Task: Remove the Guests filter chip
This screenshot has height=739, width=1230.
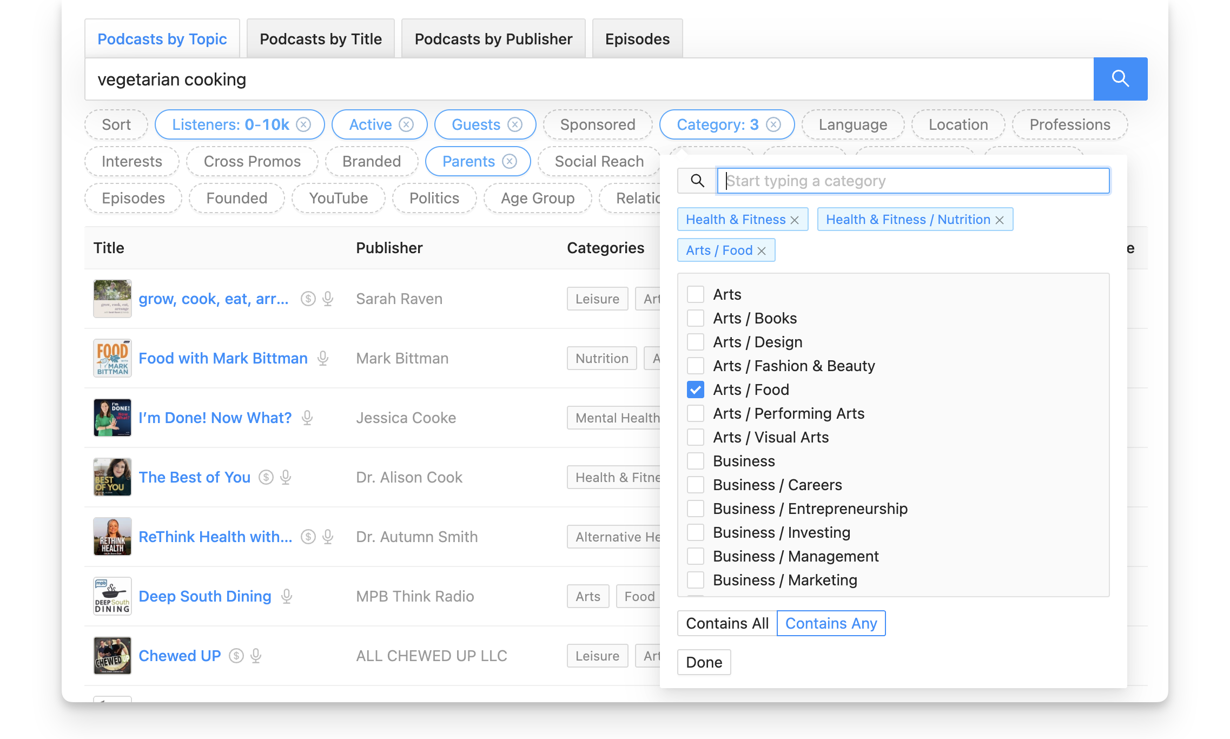Action: pyautogui.click(x=515, y=125)
